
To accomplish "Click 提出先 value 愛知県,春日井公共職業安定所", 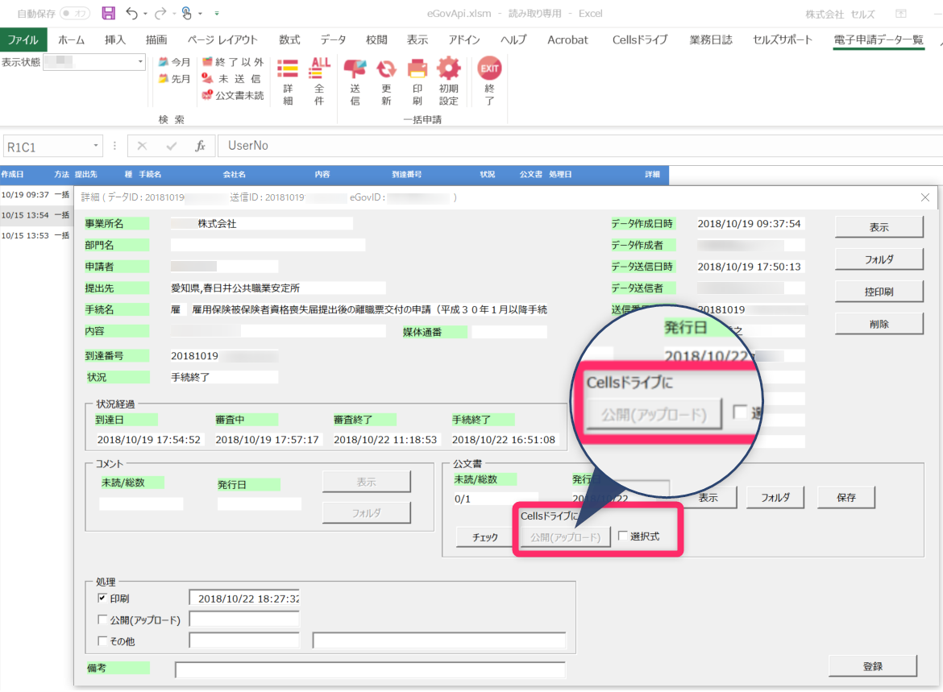I will [x=278, y=288].
